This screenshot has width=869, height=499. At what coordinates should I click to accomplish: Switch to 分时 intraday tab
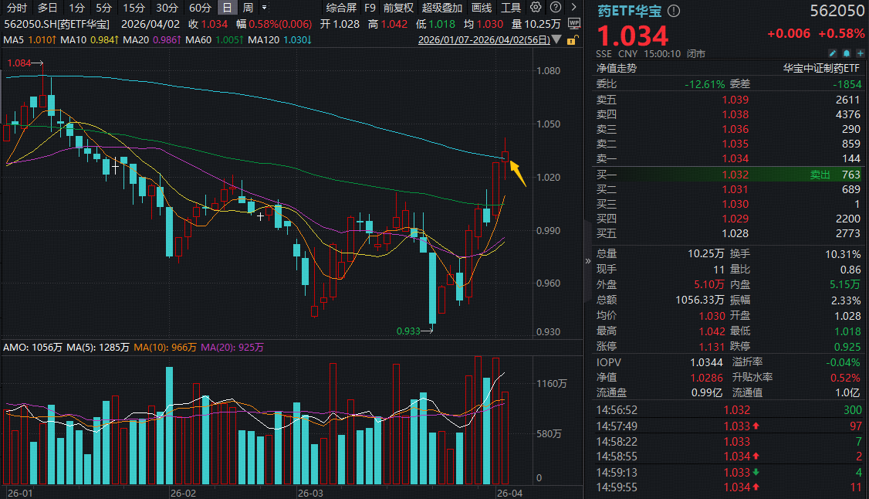[16, 8]
